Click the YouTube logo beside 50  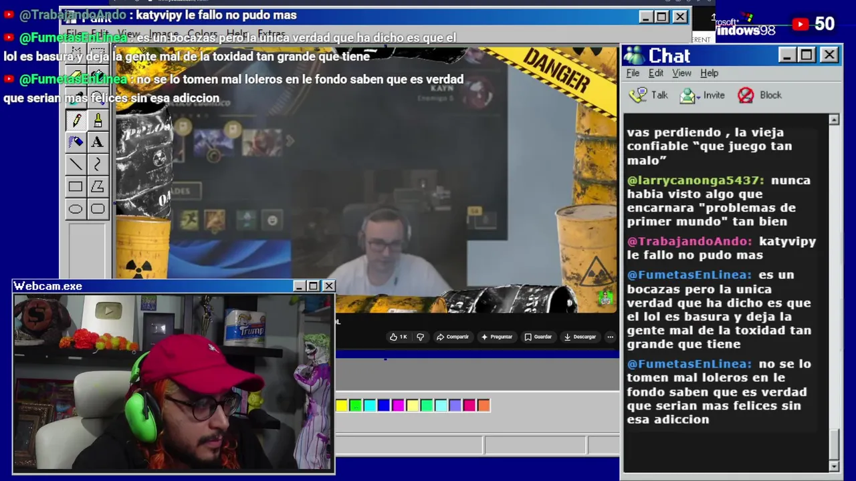pyautogui.click(x=800, y=24)
